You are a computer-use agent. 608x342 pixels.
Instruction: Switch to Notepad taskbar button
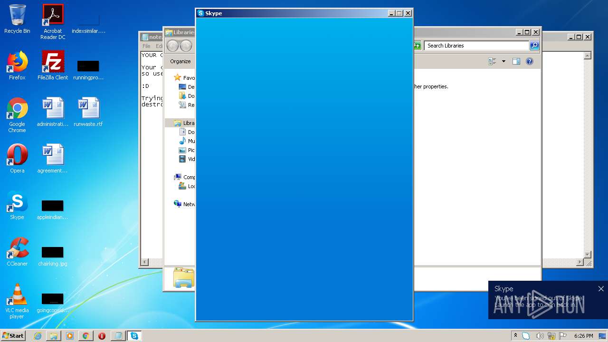[x=118, y=336]
